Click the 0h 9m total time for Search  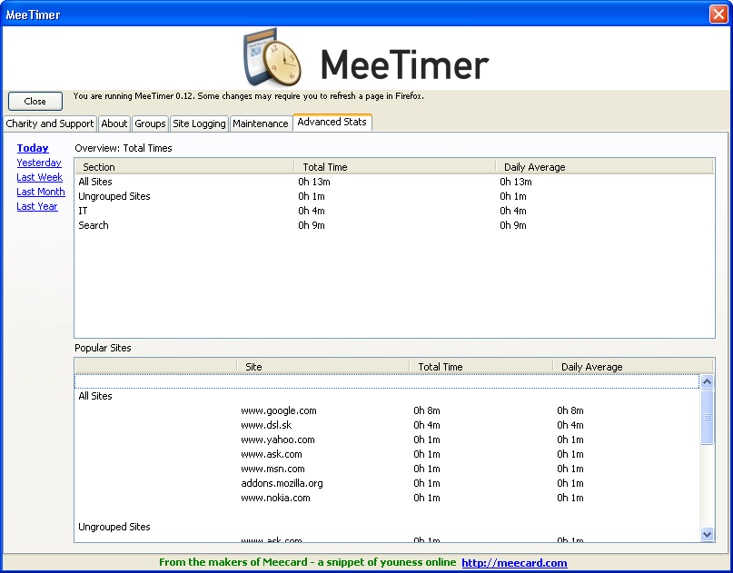(x=312, y=225)
